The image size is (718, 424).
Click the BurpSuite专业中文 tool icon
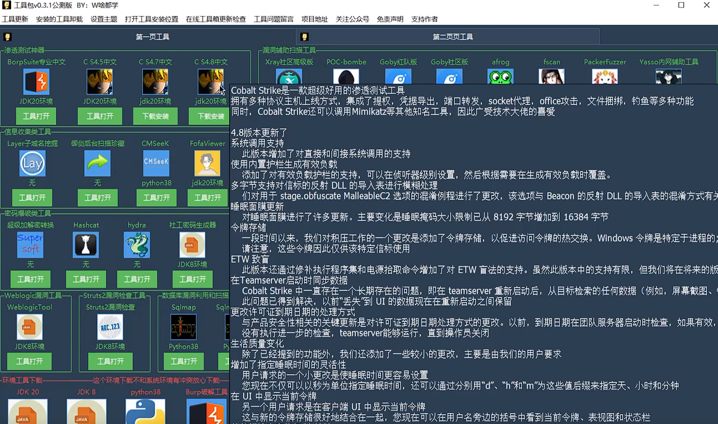[x=36, y=82]
